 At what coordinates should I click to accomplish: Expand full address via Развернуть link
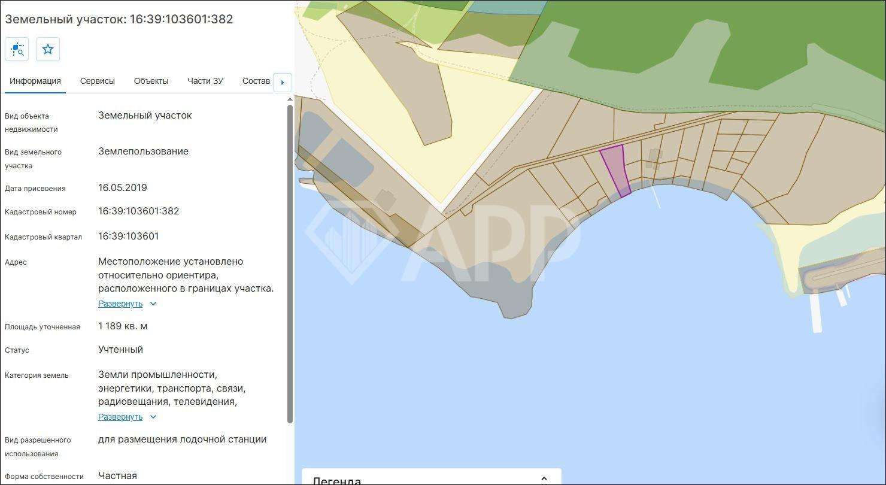[x=120, y=304]
